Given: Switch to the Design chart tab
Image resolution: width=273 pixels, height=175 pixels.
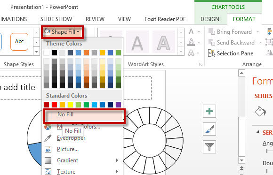Looking at the screenshot, I should pos(210,19).
